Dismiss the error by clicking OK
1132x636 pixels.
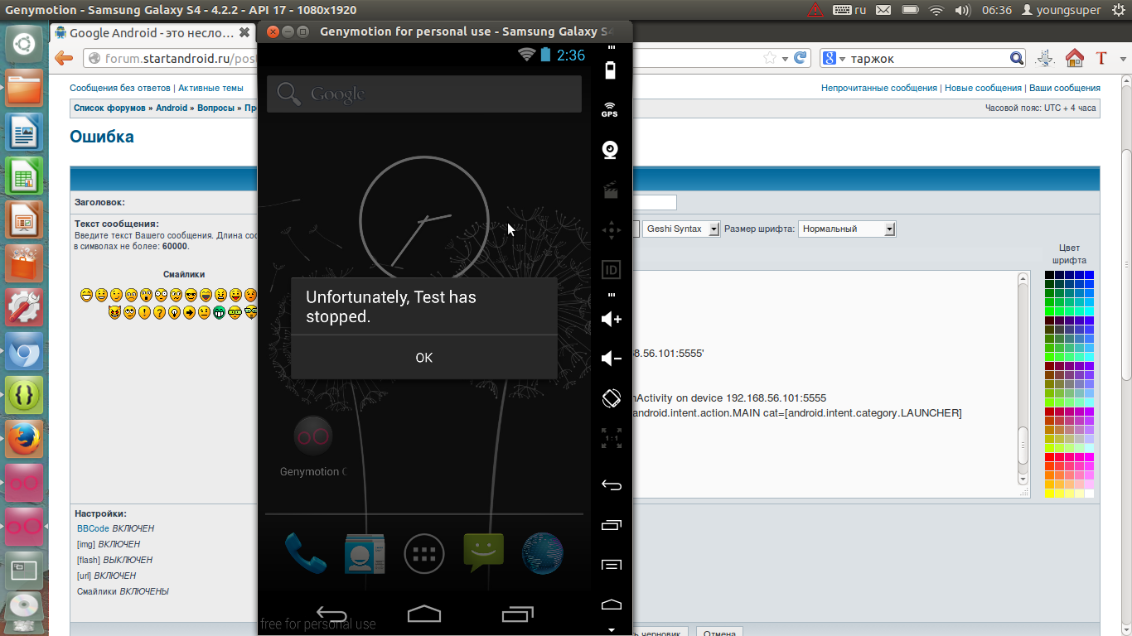424,358
